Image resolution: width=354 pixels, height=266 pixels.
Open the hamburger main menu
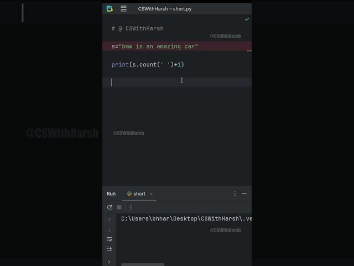pyautogui.click(x=123, y=9)
